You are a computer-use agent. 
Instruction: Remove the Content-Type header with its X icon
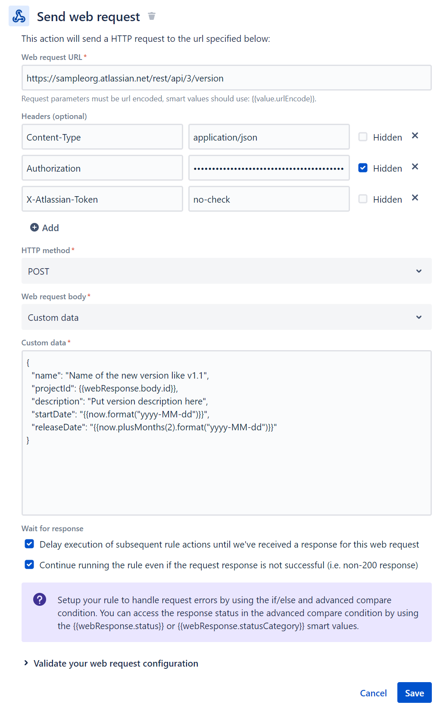click(415, 136)
